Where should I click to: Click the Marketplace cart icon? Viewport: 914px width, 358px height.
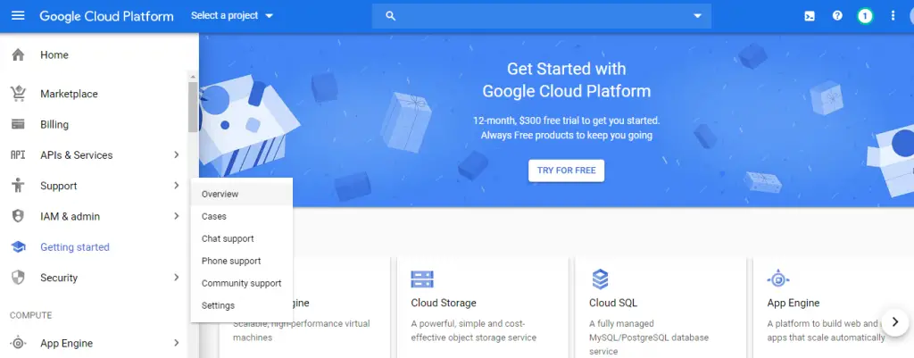tap(18, 94)
